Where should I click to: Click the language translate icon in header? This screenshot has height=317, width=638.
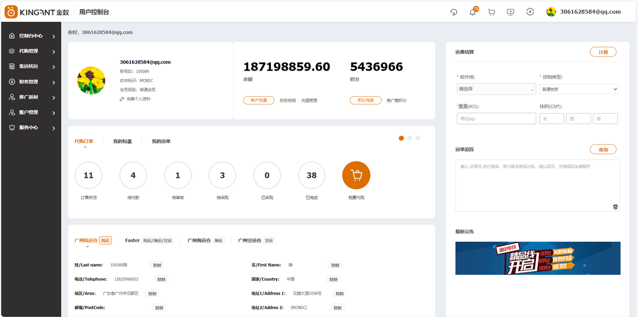(x=530, y=12)
